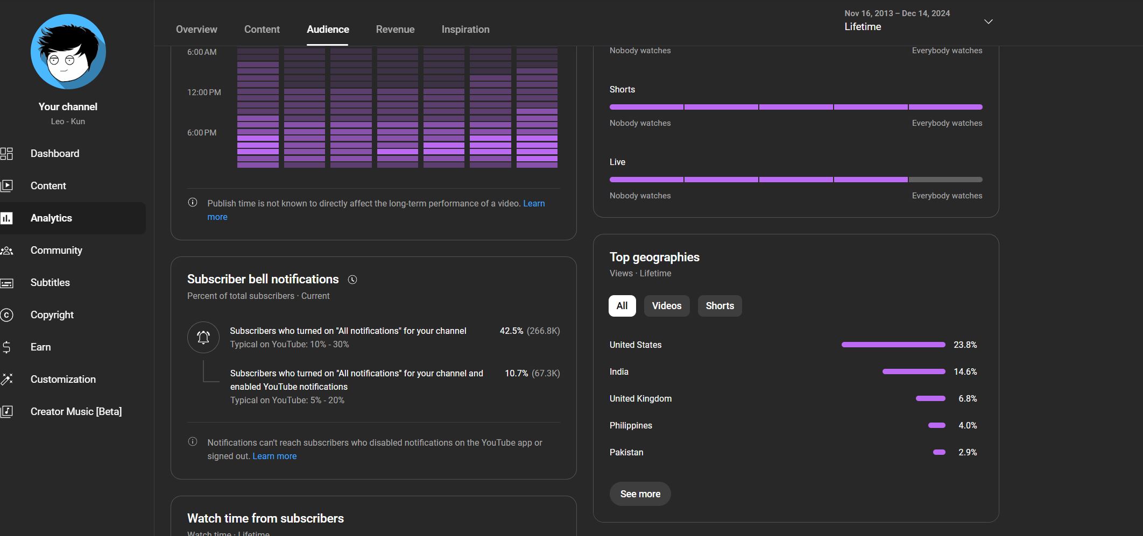The image size is (1143, 536).
Task: Open Learn more link about notifications
Action: pos(274,456)
